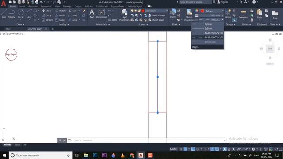Click the Insert block icon
Image resolution: width=283 pixels, height=159 pixels.
coord(173,13)
